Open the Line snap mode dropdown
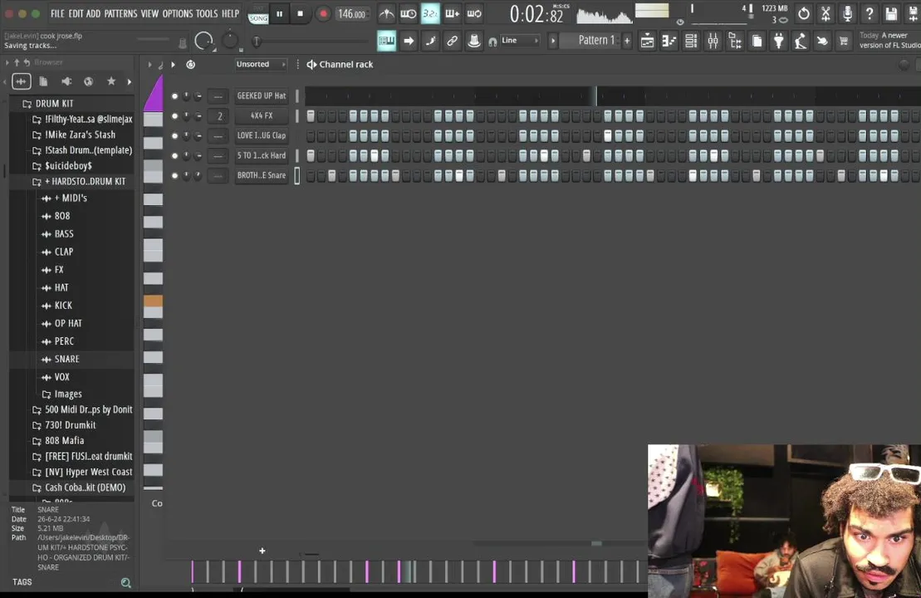Viewport: 921px width, 598px height. pyautogui.click(x=520, y=41)
